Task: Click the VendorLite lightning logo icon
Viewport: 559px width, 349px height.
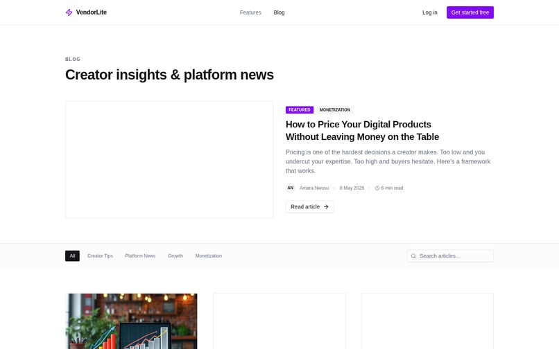Action: [69, 12]
